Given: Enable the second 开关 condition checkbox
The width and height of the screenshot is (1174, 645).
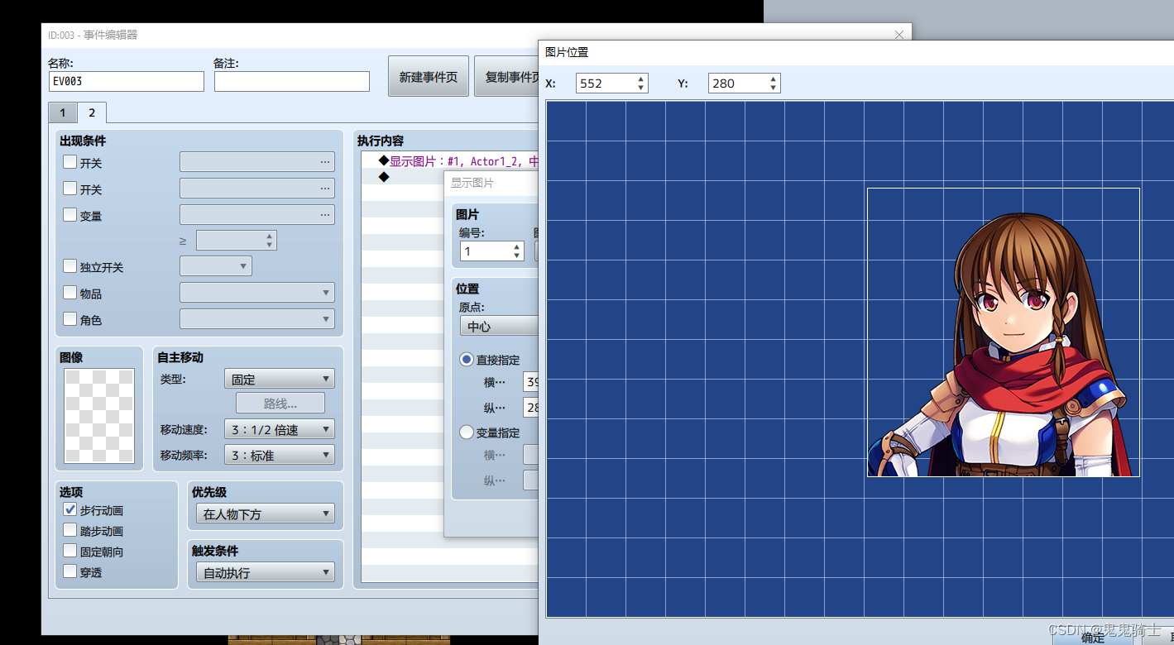Looking at the screenshot, I should (x=70, y=189).
